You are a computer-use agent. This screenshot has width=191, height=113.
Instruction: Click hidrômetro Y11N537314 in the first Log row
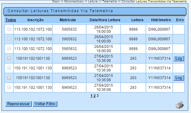pyautogui.click(x=159, y=58)
